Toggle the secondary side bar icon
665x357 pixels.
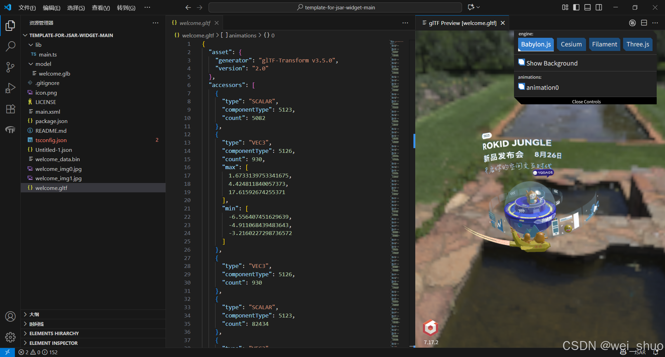[599, 7]
